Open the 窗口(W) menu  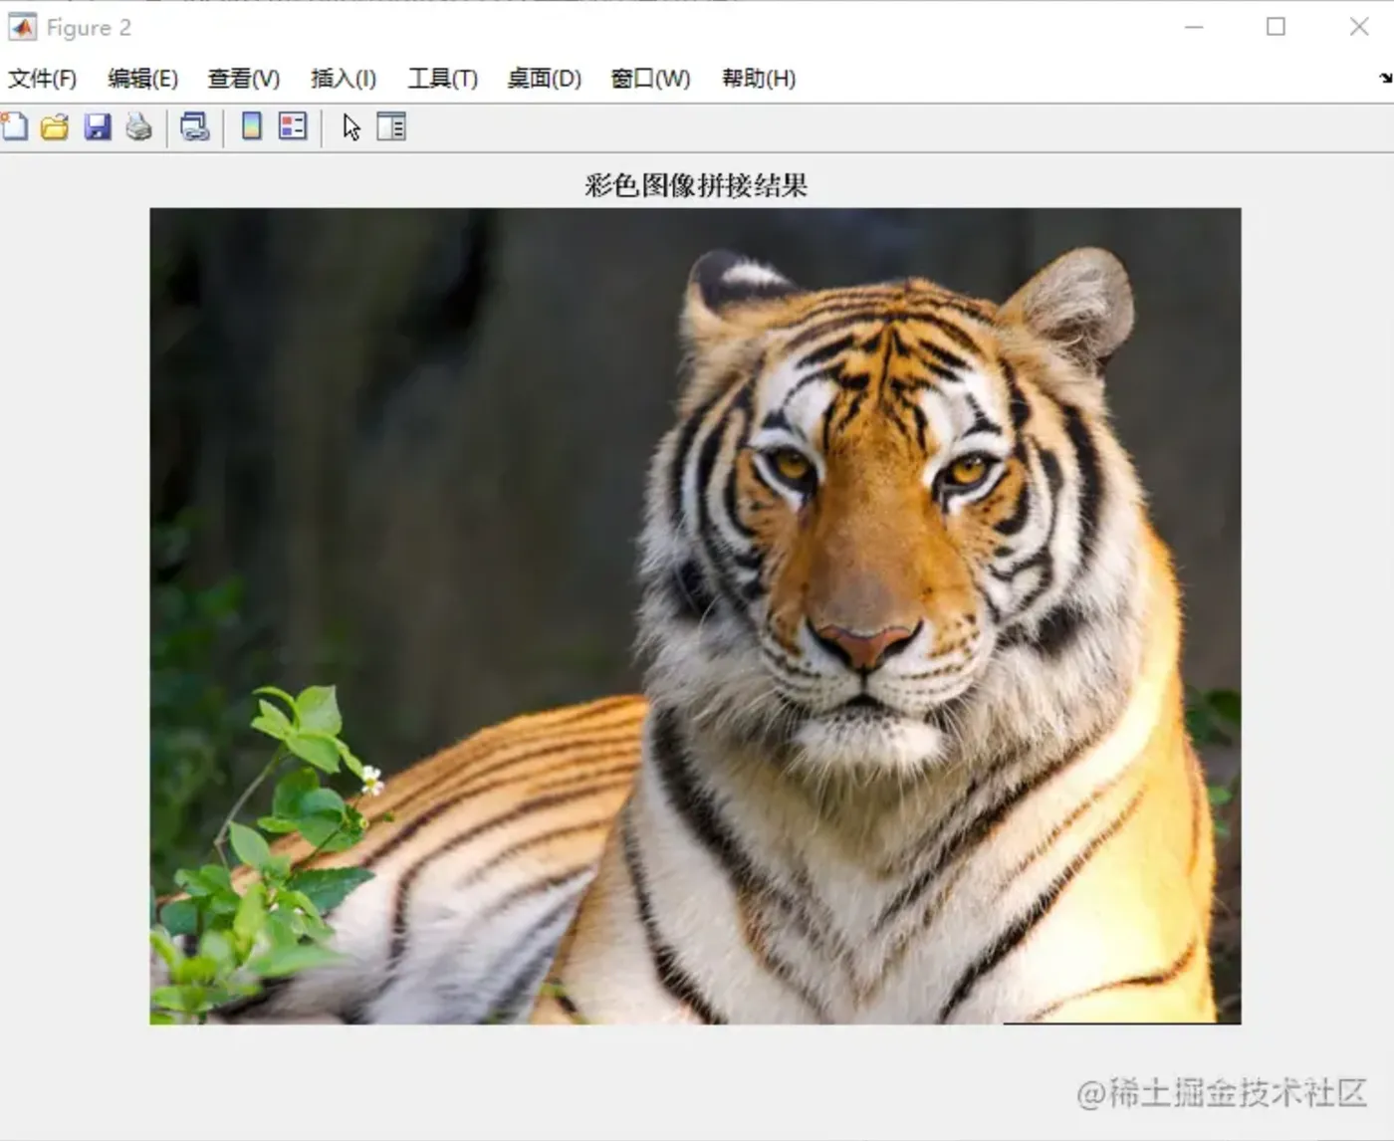(650, 79)
